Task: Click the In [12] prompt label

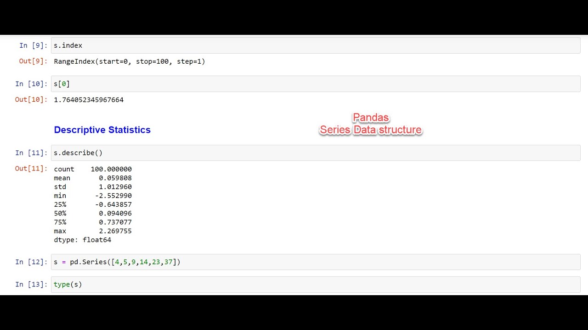Action: (x=31, y=262)
